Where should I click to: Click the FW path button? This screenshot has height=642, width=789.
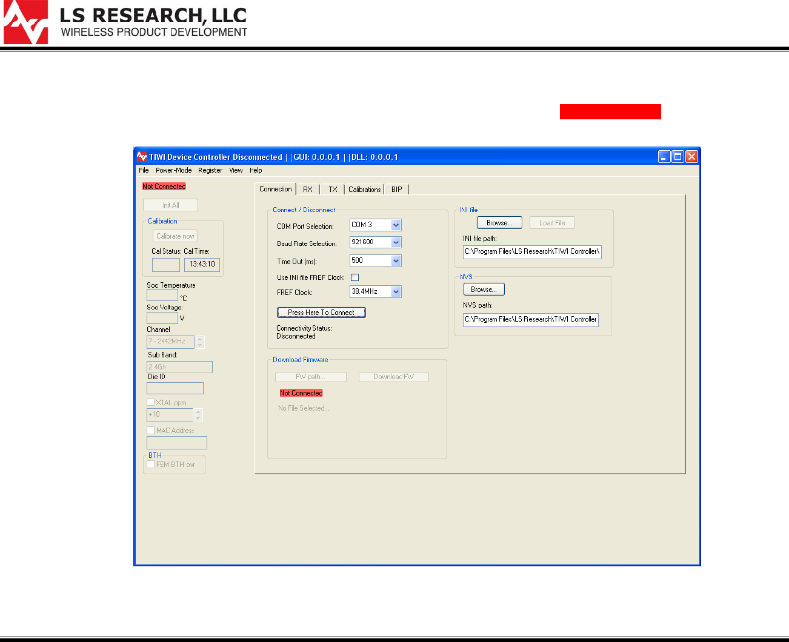coord(310,377)
